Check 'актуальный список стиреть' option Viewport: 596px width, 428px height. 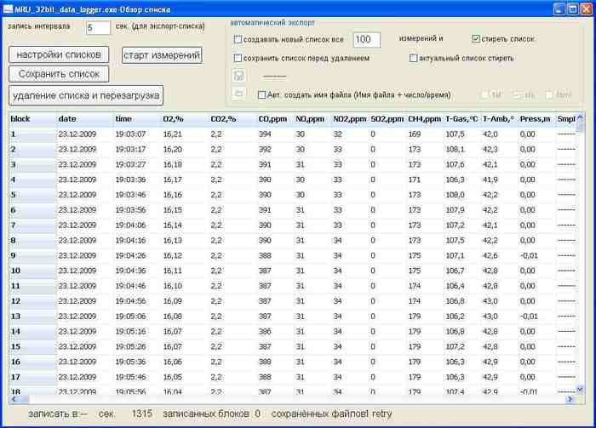tap(414, 59)
